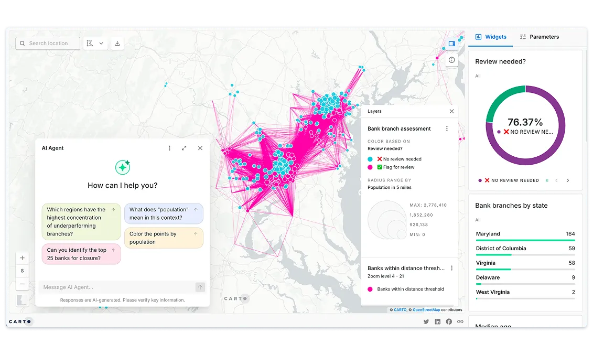Select the Widgets tab
593x354 pixels.
click(491, 37)
